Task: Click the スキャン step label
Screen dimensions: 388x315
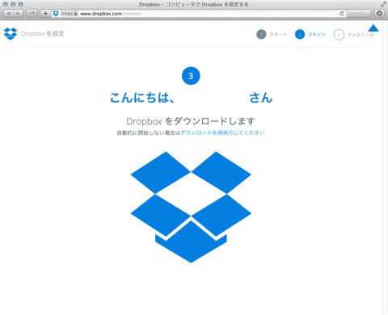Action: tap(317, 35)
